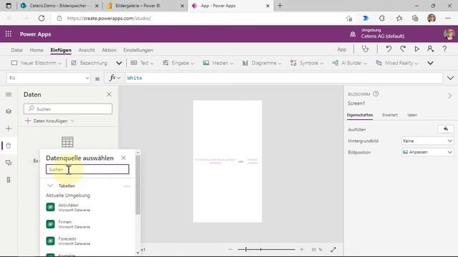Switch to the Bildergalerie Power BI tab
Image resolution: width=458 pixels, height=257 pixels.
tap(145, 6)
